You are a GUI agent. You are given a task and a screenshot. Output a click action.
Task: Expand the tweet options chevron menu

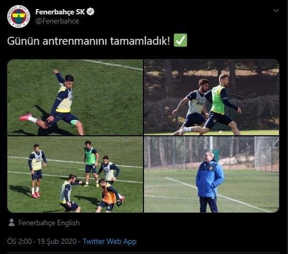[x=276, y=11]
